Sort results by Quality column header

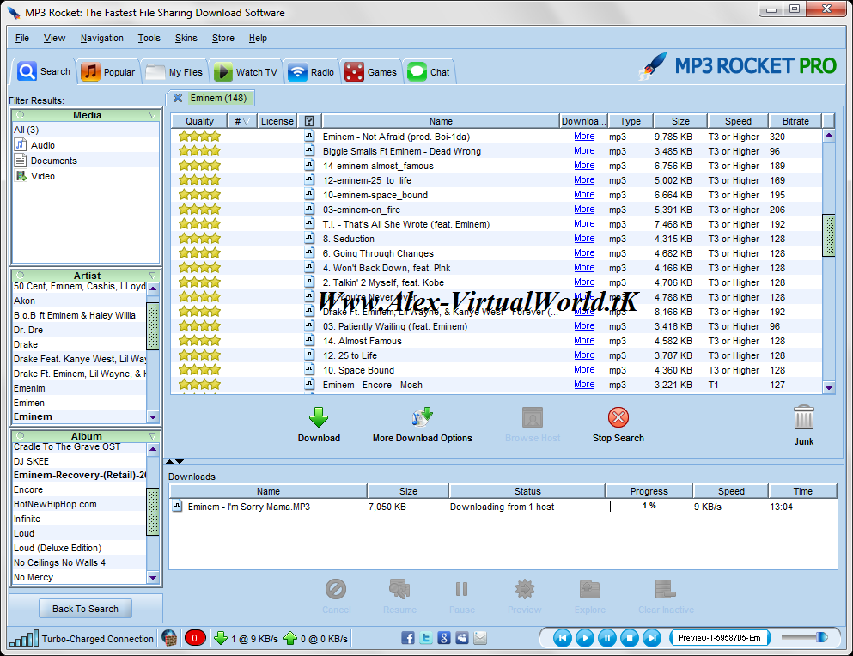coord(199,121)
